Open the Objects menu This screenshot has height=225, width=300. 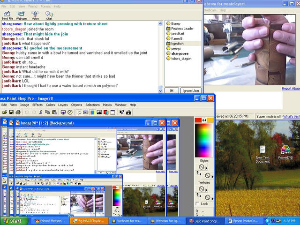tap(76, 105)
